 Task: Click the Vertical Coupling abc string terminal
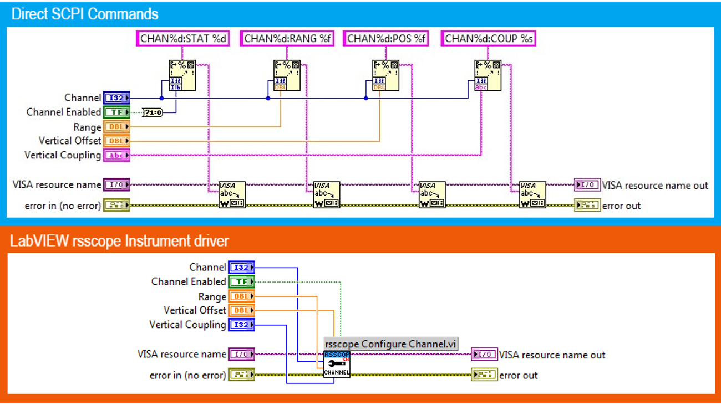point(116,156)
